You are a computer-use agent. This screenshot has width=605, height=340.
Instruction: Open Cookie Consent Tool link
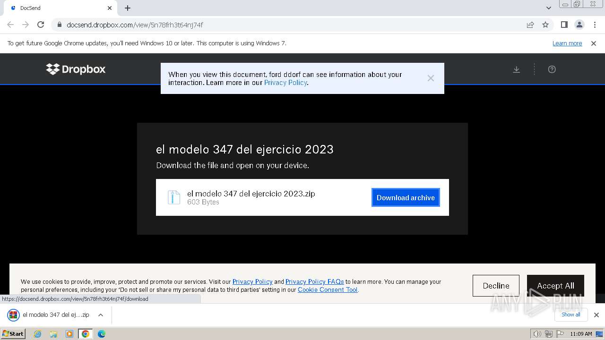pos(328,290)
